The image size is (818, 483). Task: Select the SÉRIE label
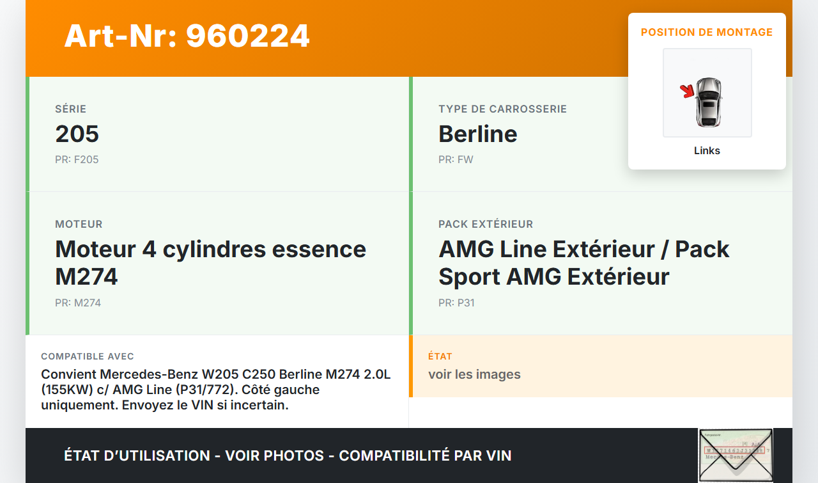click(x=70, y=109)
